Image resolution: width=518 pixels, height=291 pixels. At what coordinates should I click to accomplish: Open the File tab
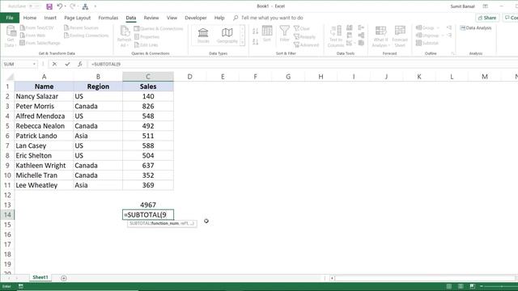pyautogui.click(x=10, y=18)
